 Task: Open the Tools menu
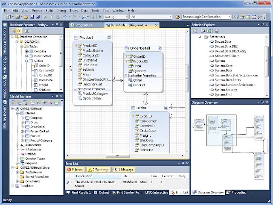tap(95, 11)
